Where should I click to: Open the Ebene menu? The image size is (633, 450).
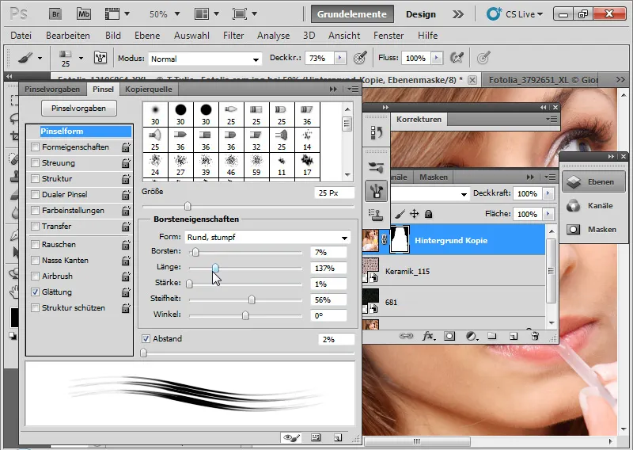coord(147,36)
